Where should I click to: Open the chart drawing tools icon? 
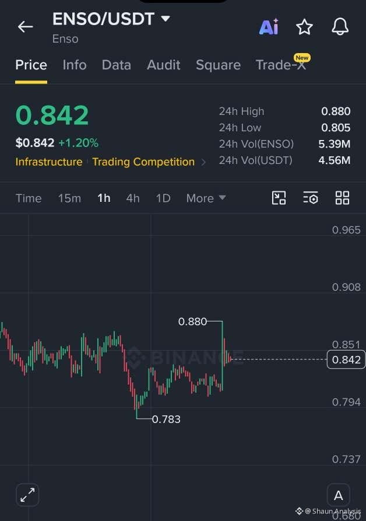click(279, 198)
